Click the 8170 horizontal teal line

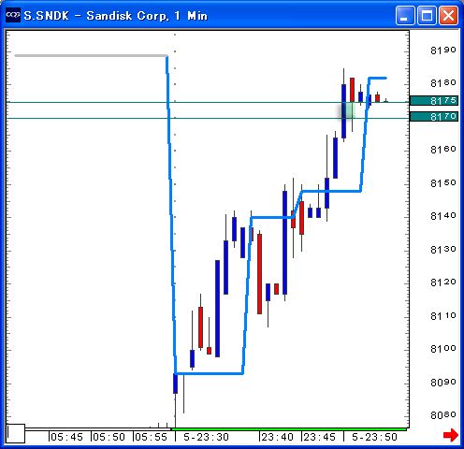click(94, 118)
